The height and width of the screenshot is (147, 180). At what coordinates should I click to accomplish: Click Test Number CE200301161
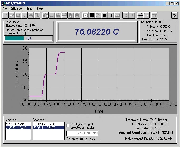150,124
